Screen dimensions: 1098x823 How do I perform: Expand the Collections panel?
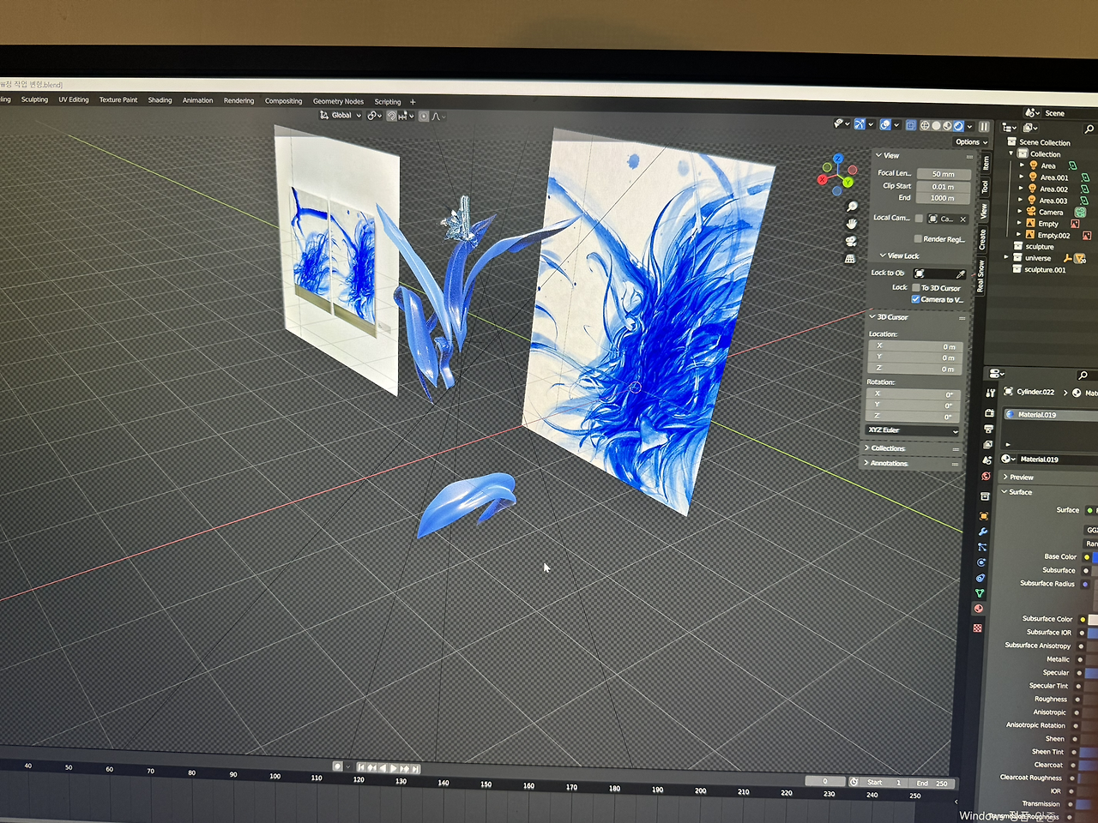[866, 448]
